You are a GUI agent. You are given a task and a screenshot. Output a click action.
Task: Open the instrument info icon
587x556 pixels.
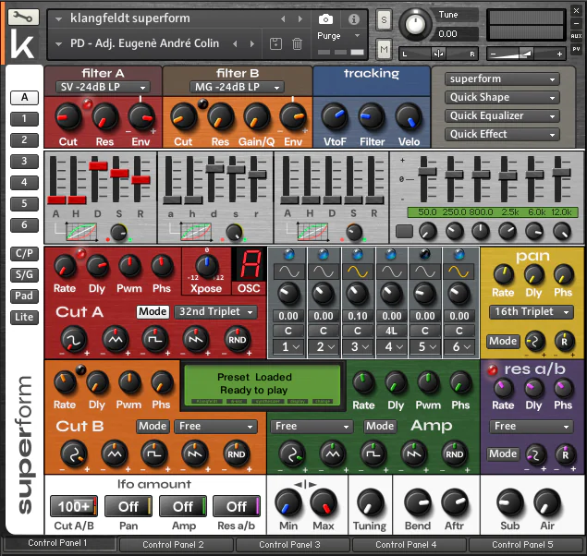354,19
